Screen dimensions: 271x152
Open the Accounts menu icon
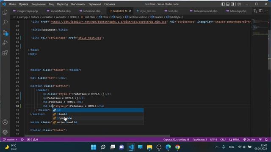5,122
